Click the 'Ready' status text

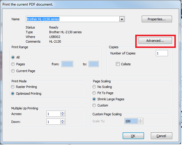tap(54, 27)
